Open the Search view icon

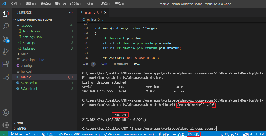tap(6, 26)
